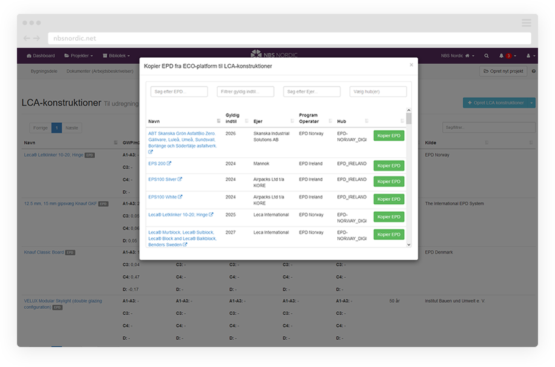Focus Filtrer gyldig indtil field
The image size is (555, 367).
click(245, 92)
